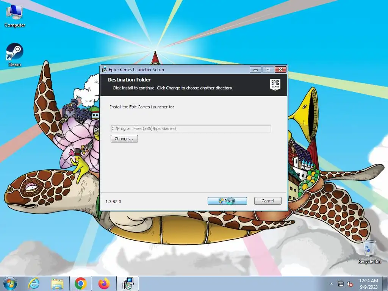Click the network tray icon
The width and height of the screenshot is (388, 291).
[341, 284]
